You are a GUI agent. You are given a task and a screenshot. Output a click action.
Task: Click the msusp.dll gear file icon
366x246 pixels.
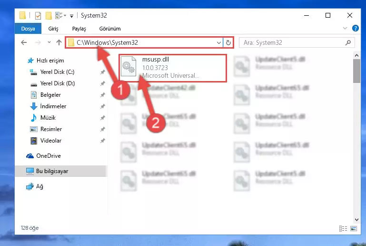[129, 66]
